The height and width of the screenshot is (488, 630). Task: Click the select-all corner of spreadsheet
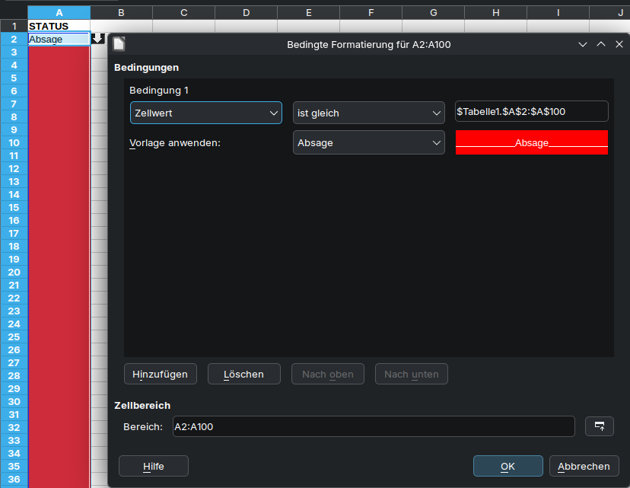pos(14,13)
